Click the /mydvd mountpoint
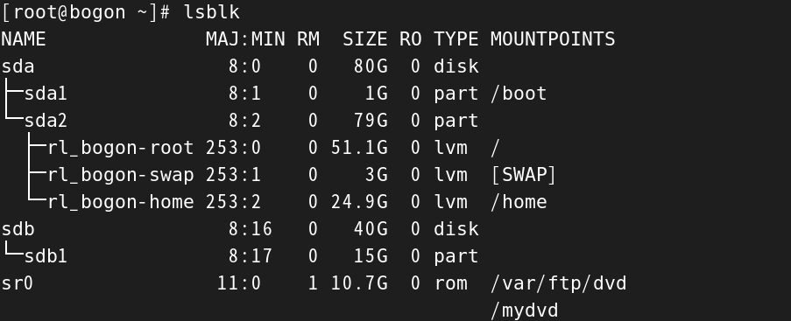This screenshot has height=321, width=791. point(525,311)
